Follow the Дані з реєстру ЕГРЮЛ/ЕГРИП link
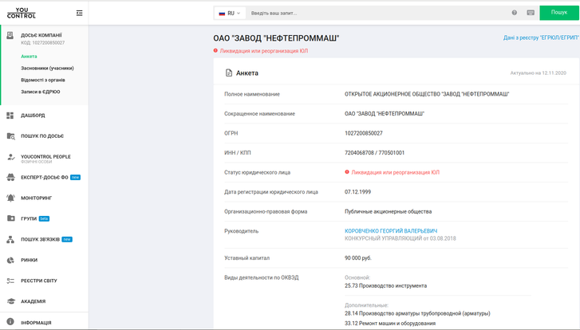The image size is (580, 330). pos(541,37)
